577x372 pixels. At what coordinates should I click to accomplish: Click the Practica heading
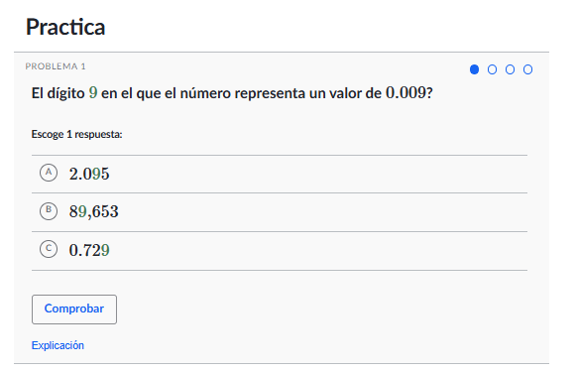[x=65, y=27]
